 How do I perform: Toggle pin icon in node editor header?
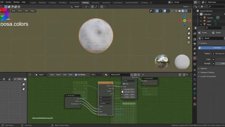143,75
